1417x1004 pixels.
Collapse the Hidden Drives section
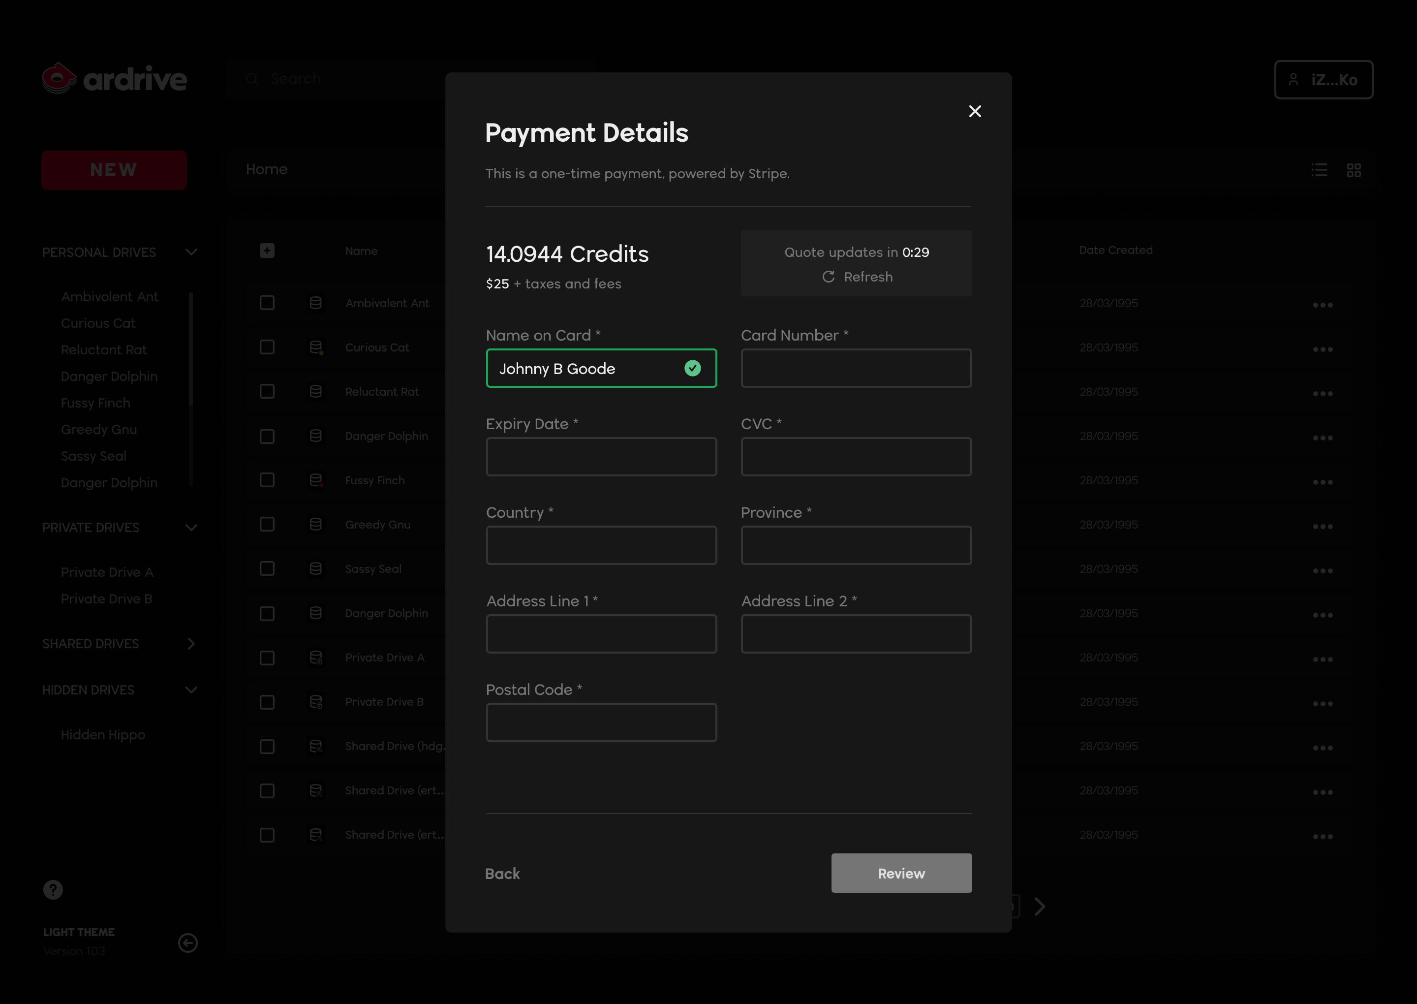(191, 690)
